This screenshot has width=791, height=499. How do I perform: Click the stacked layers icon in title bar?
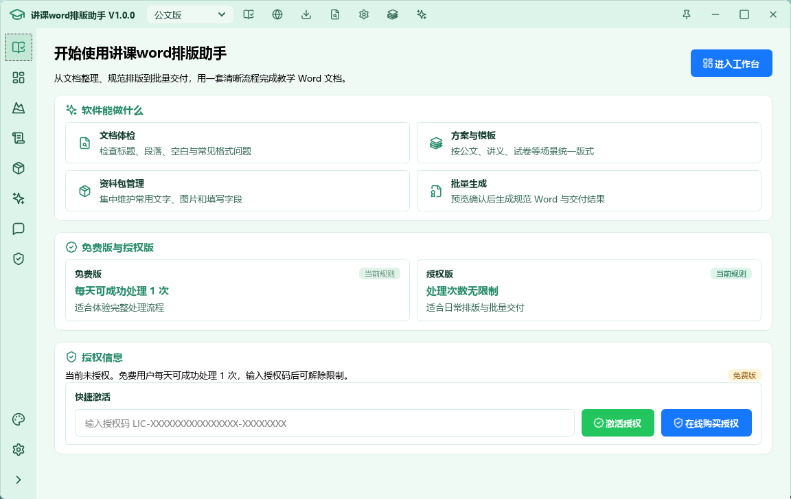click(x=393, y=14)
